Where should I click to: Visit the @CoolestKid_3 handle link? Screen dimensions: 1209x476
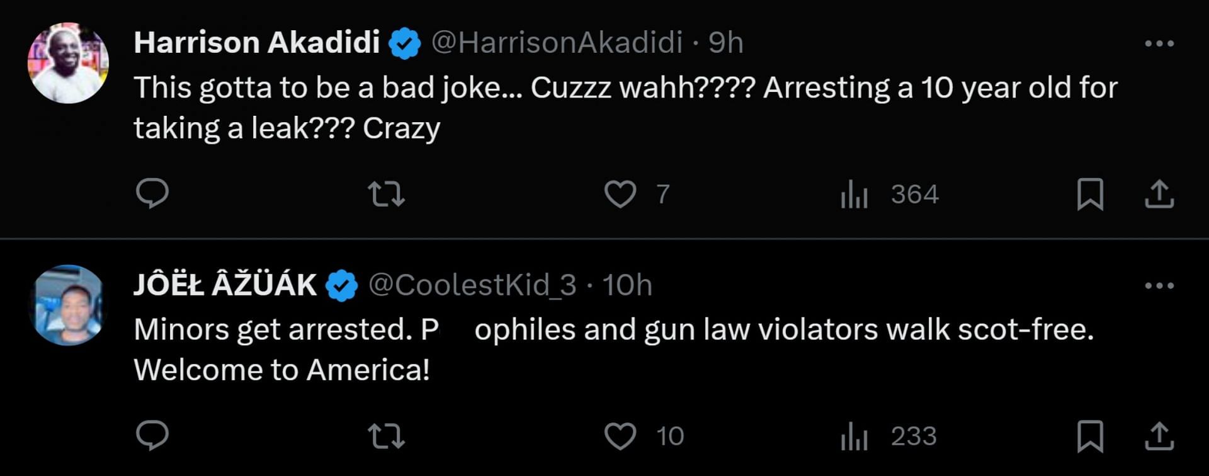(472, 285)
